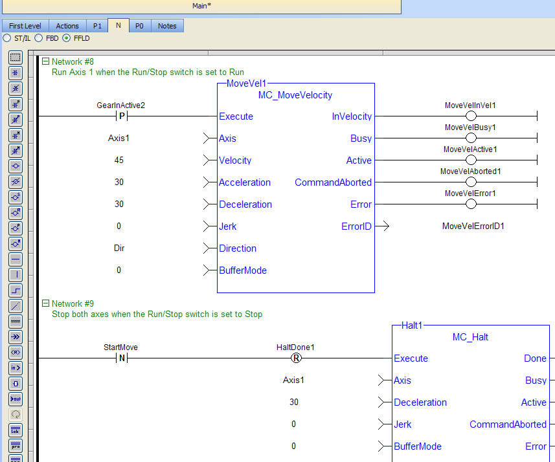The height and width of the screenshot is (462, 555).
Task: Select the double horizontal line tool
Action: [x=16, y=322]
